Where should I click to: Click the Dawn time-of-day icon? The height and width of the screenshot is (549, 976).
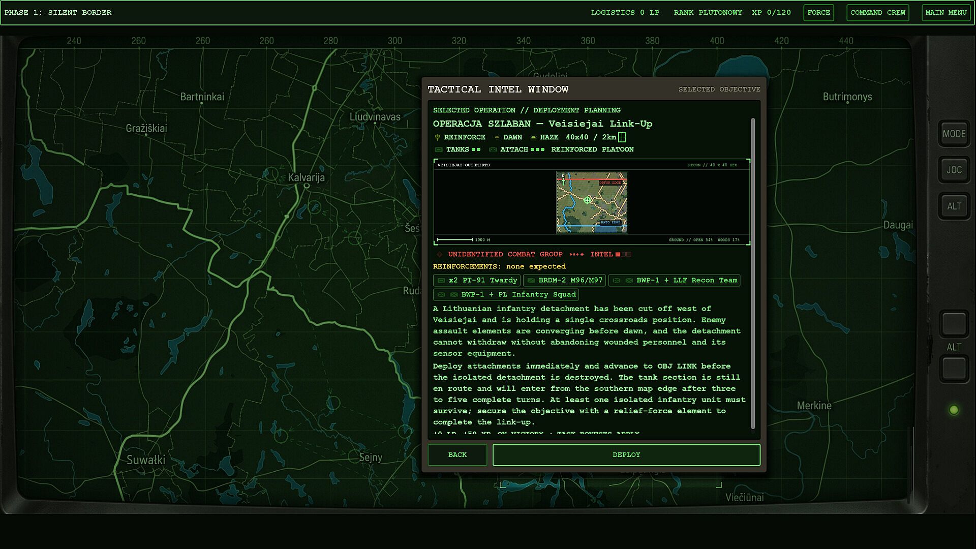click(x=497, y=138)
